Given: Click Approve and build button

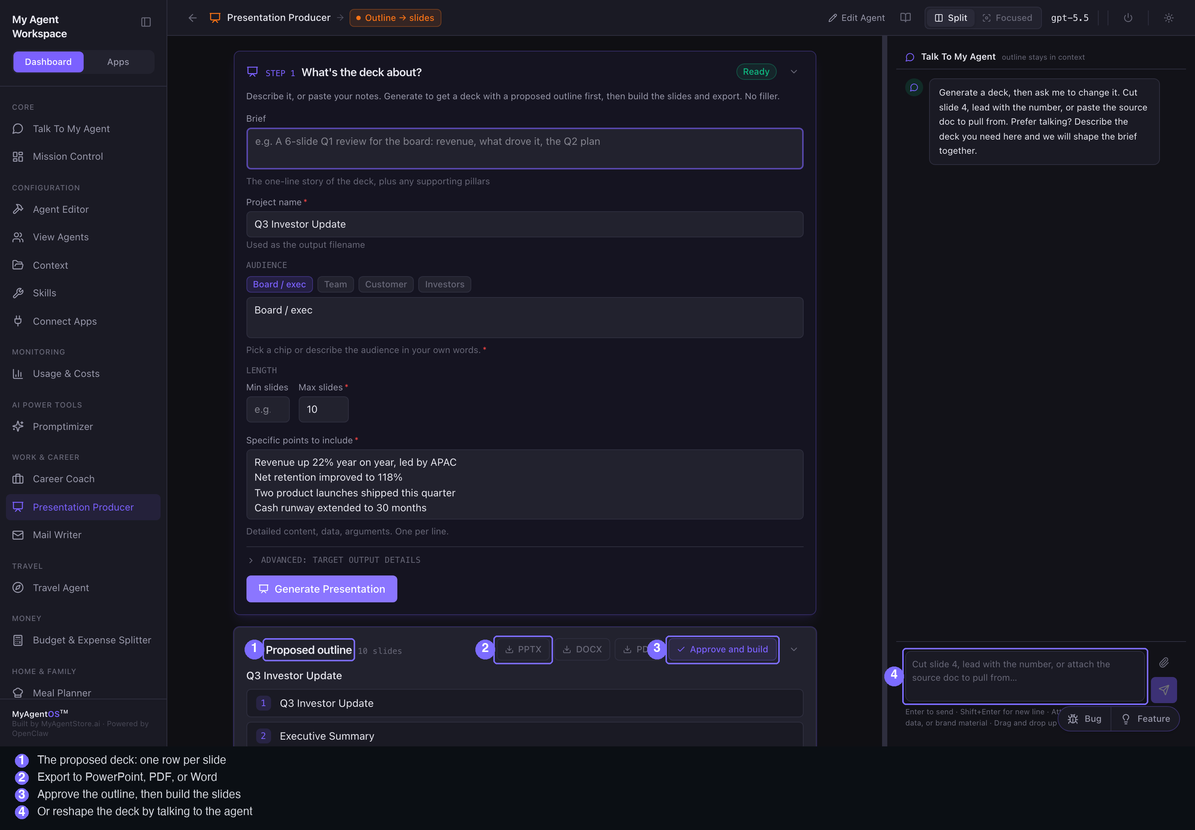Looking at the screenshot, I should [x=723, y=649].
